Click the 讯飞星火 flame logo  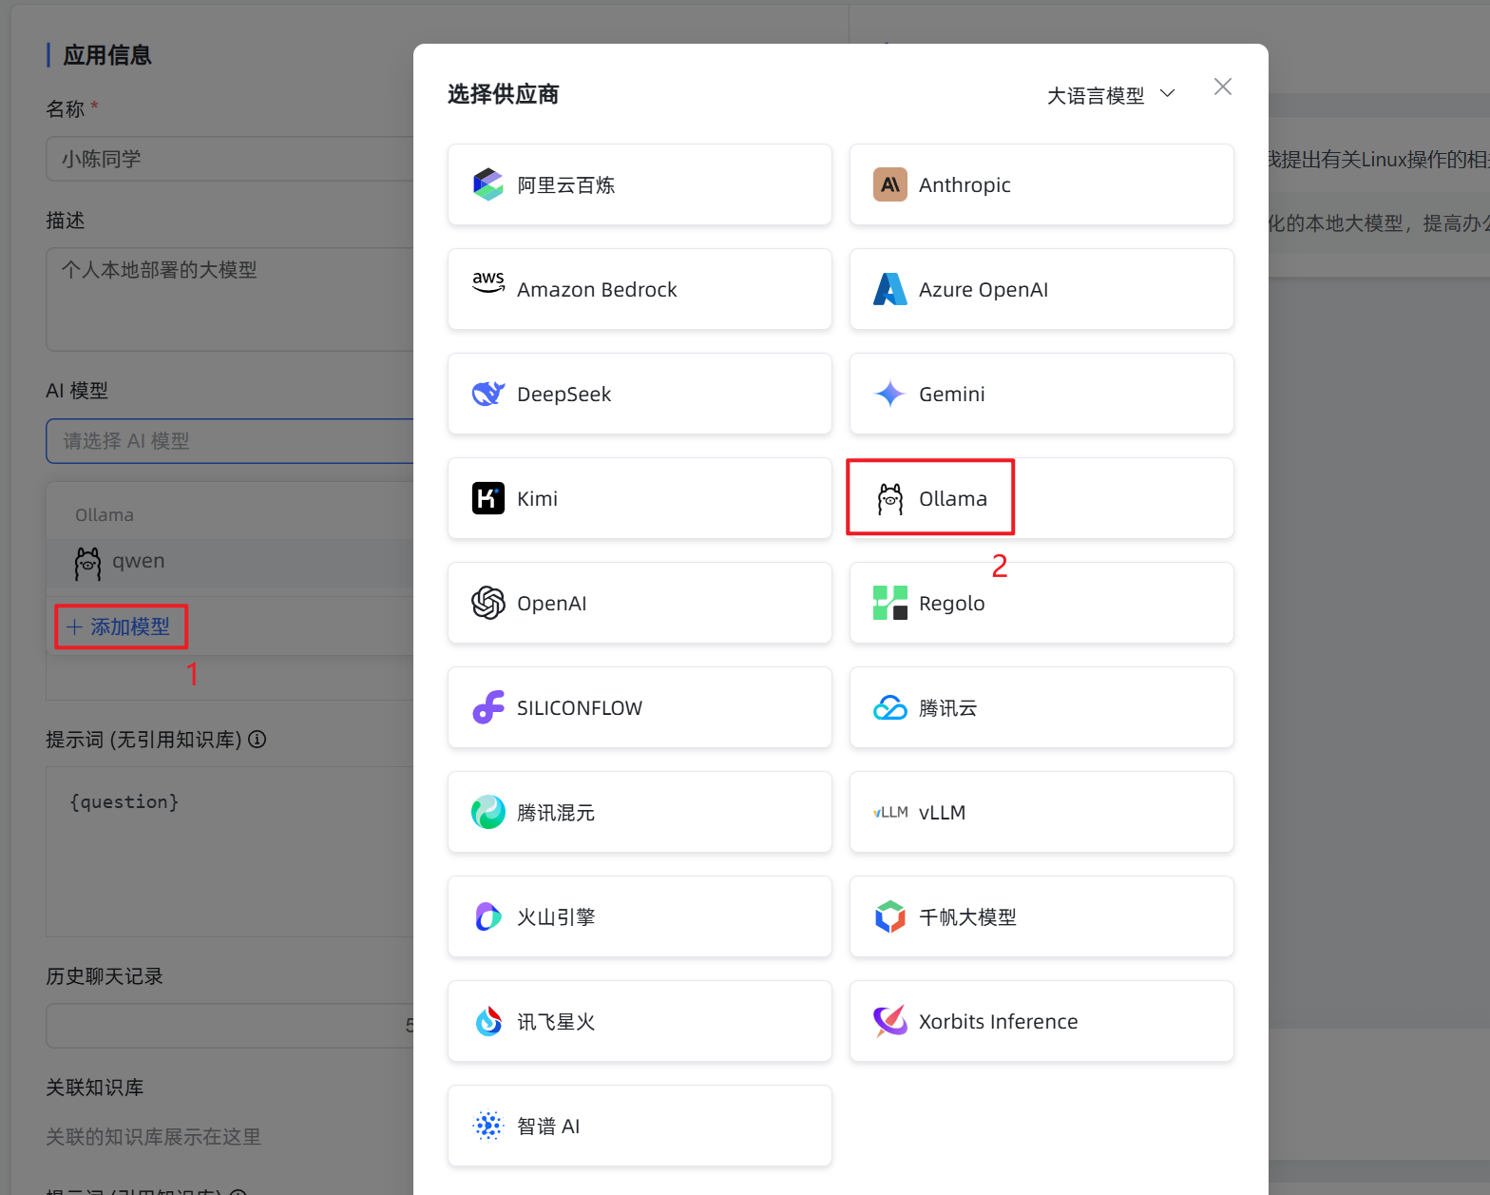pyautogui.click(x=488, y=1021)
